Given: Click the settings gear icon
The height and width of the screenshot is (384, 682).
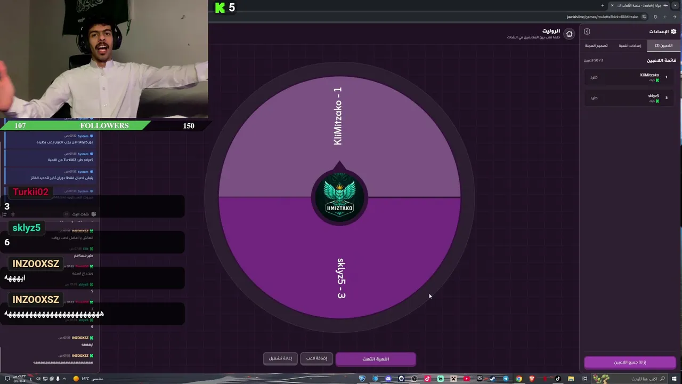Looking at the screenshot, I should pos(673,31).
